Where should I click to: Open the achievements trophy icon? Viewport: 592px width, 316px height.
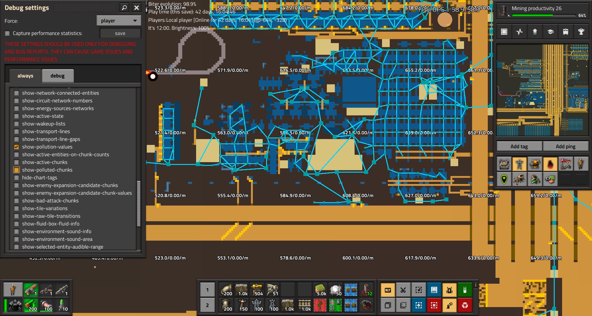581,32
